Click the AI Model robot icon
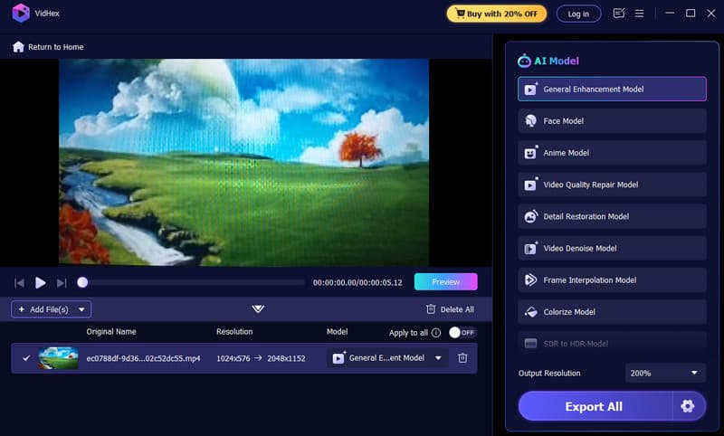This screenshot has height=436, width=724. click(x=524, y=61)
